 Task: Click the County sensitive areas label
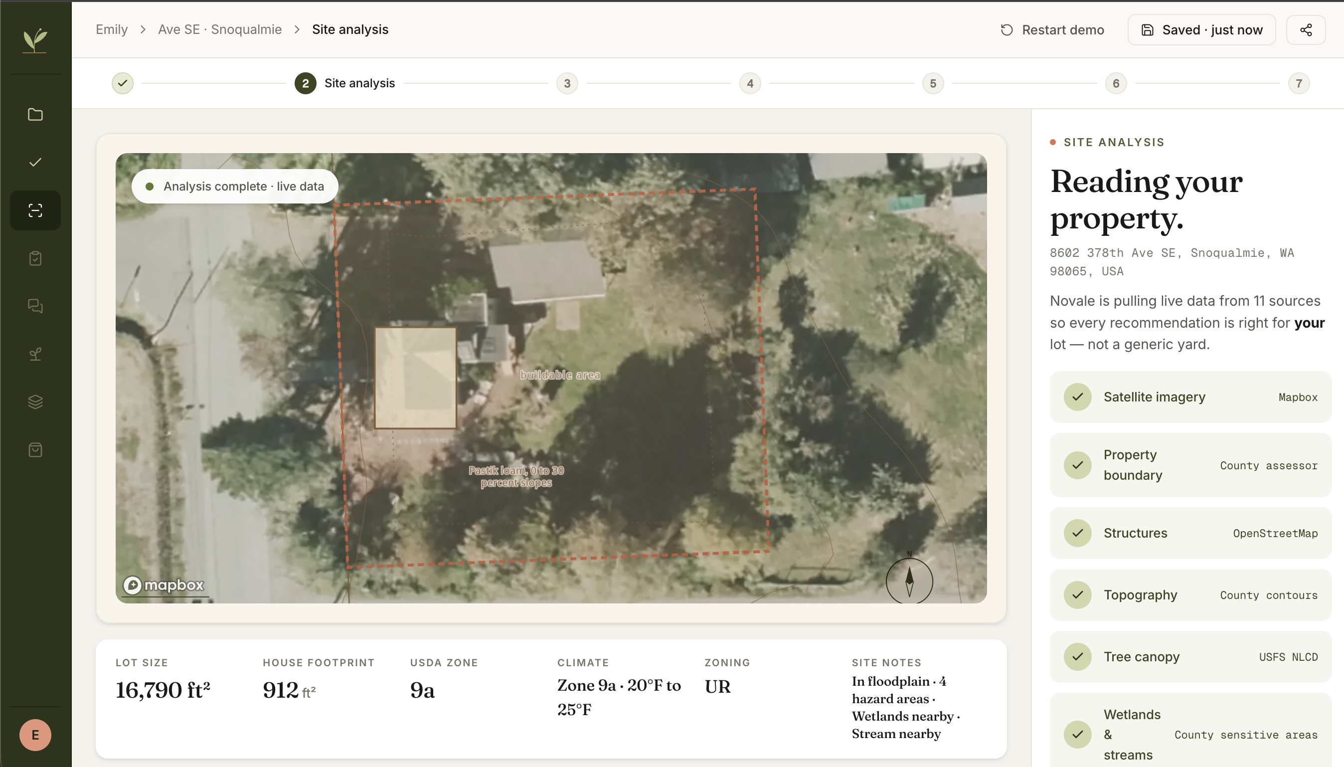[x=1246, y=735]
